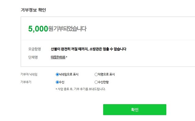Click the fundraiser title about 산불 and 소방관
This screenshot has height=121, width=195.
(x=88, y=49)
